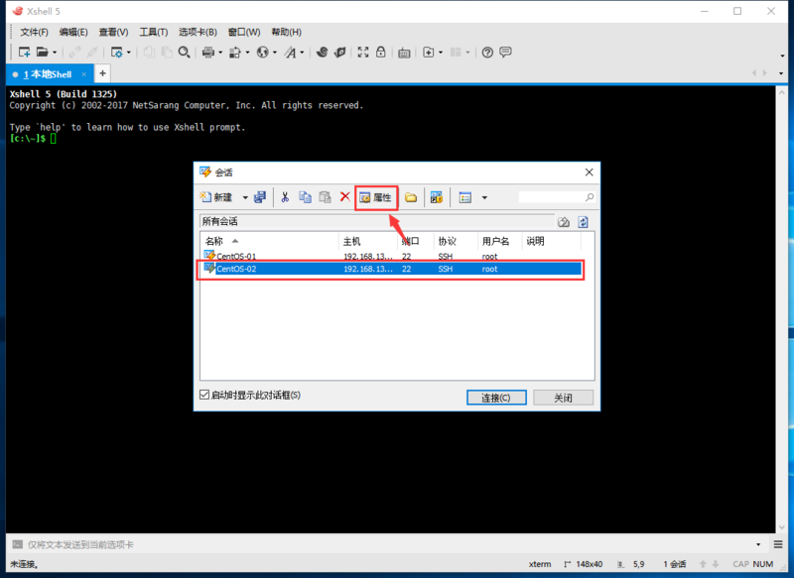Close the 会话 dialog with its X
Screen dimensions: 794x578
pyautogui.click(x=589, y=173)
